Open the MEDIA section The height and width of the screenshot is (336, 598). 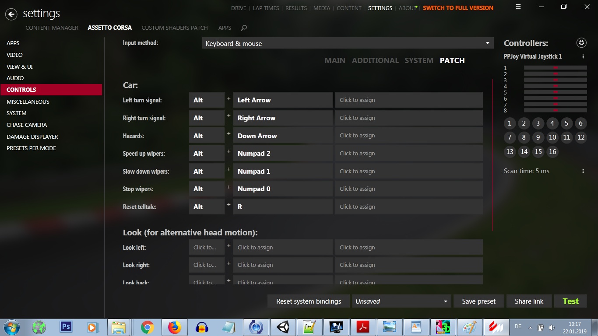(322, 8)
